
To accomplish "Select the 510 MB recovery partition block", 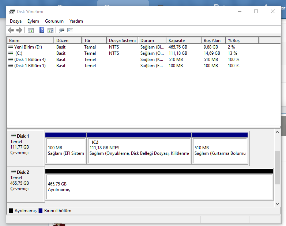I will click(220, 150).
